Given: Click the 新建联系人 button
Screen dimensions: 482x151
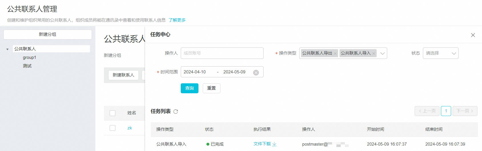Looking at the screenshot, I should [123, 75].
